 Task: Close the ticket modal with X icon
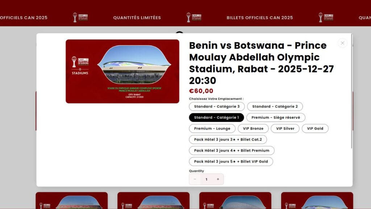pyautogui.click(x=342, y=43)
